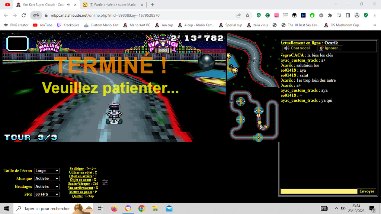
Task: Mute the Yan Kart tab audio icon
Action: pos(68,4)
